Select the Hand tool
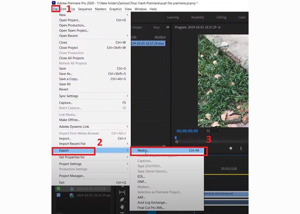300x214 pixels. point(122,207)
